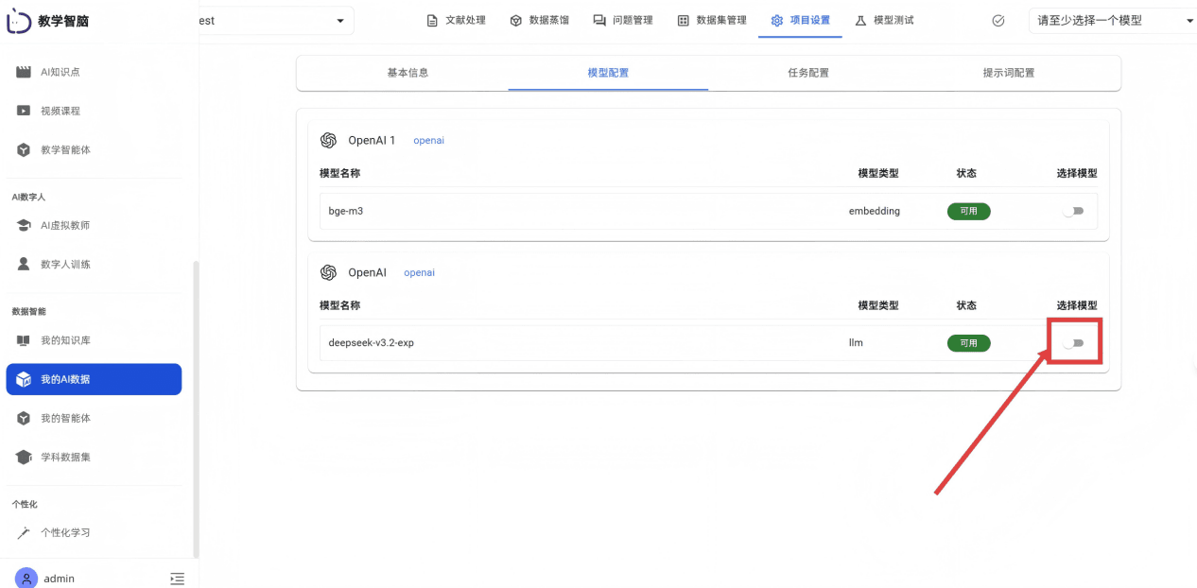Click the llm model type cell
Image resolution: width=1197 pixels, height=588 pixels.
(856, 342)
